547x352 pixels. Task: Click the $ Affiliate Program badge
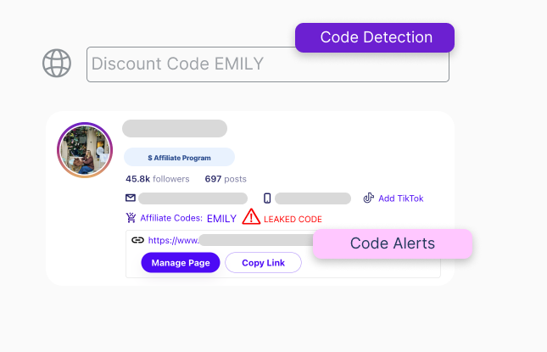point(179,157)
